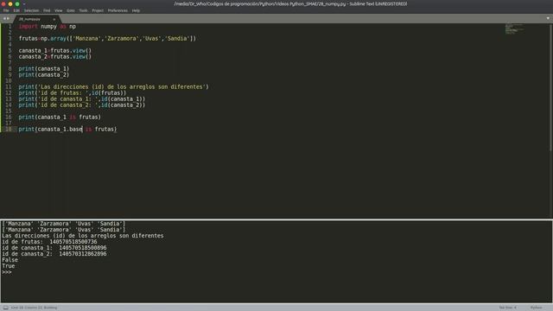Click print(canasta_2) on line 9

(44, 75)
